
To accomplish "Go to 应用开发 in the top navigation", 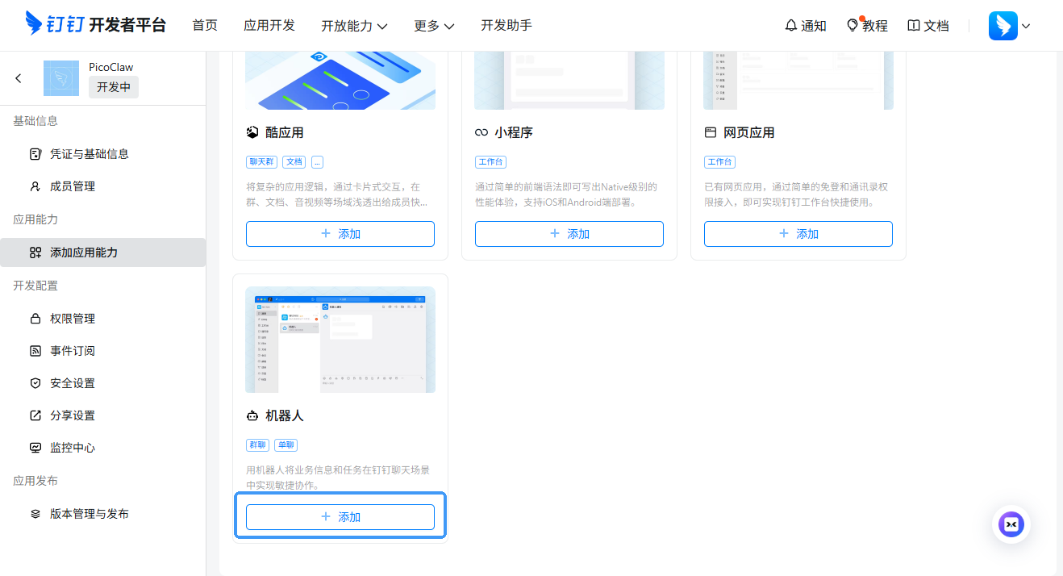I will [x=269, y=26].
